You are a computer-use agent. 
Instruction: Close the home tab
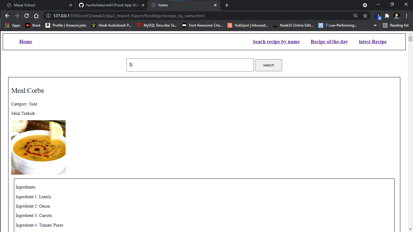pyautogui.click(x=215, y=5)
